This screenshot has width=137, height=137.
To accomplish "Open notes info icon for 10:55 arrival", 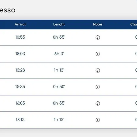I will pos(98,37).
